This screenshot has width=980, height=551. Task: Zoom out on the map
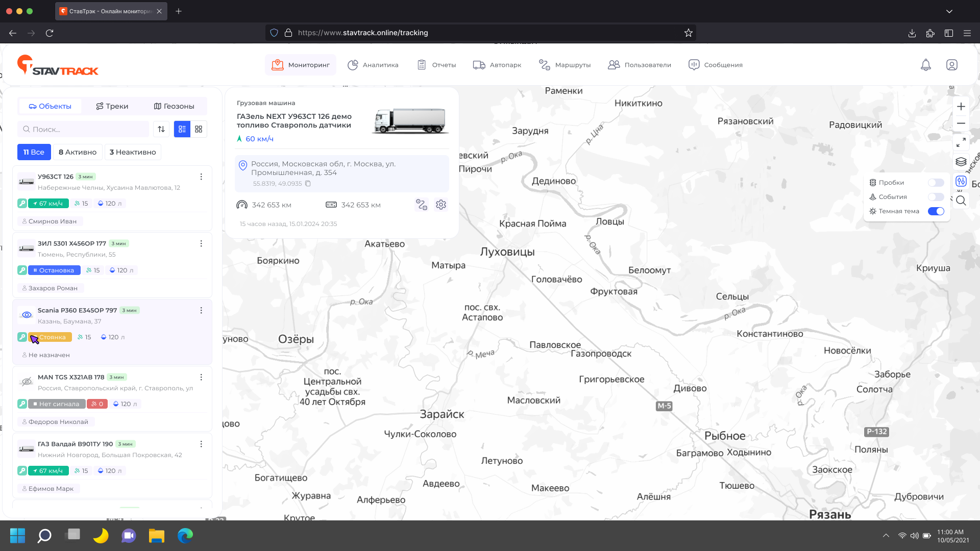click(961, 123)
